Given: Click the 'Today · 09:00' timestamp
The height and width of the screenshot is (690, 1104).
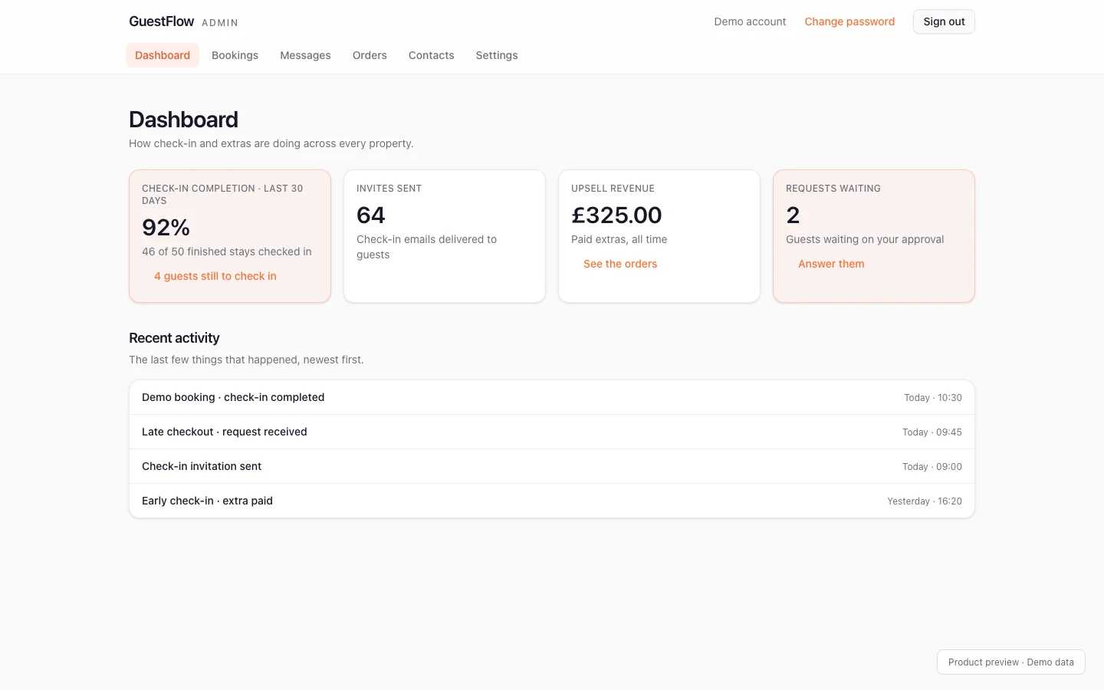Looking at the screenshot, I should 932,467.
